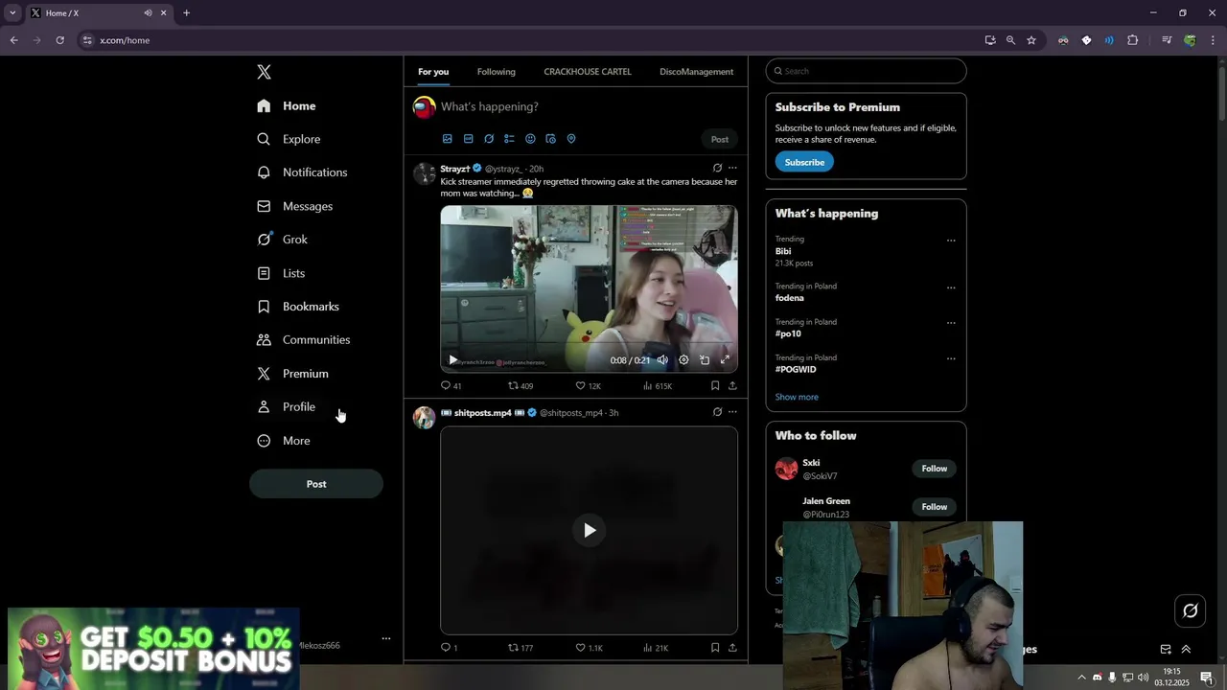1227x690 pixels.
Task: Go to Profile page
Action: pos(286,407)
